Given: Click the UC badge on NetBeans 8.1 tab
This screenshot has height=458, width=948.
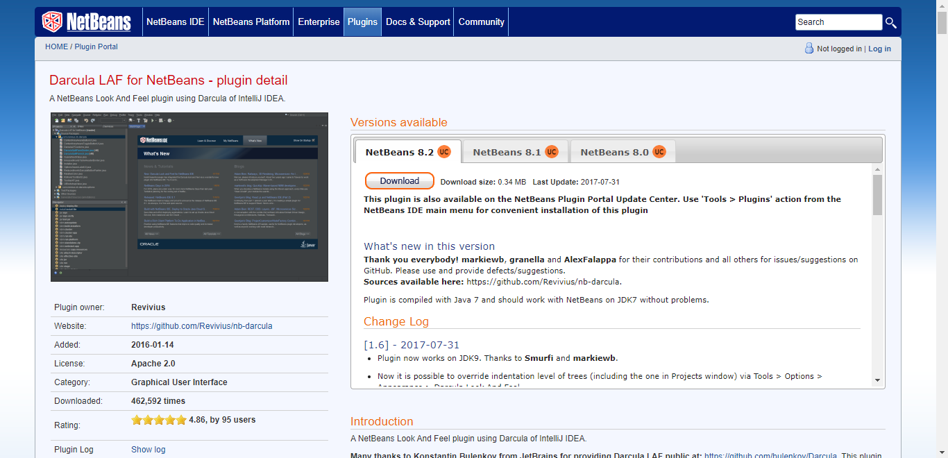Looking at the screenshot, I should (x=552, y=152).
